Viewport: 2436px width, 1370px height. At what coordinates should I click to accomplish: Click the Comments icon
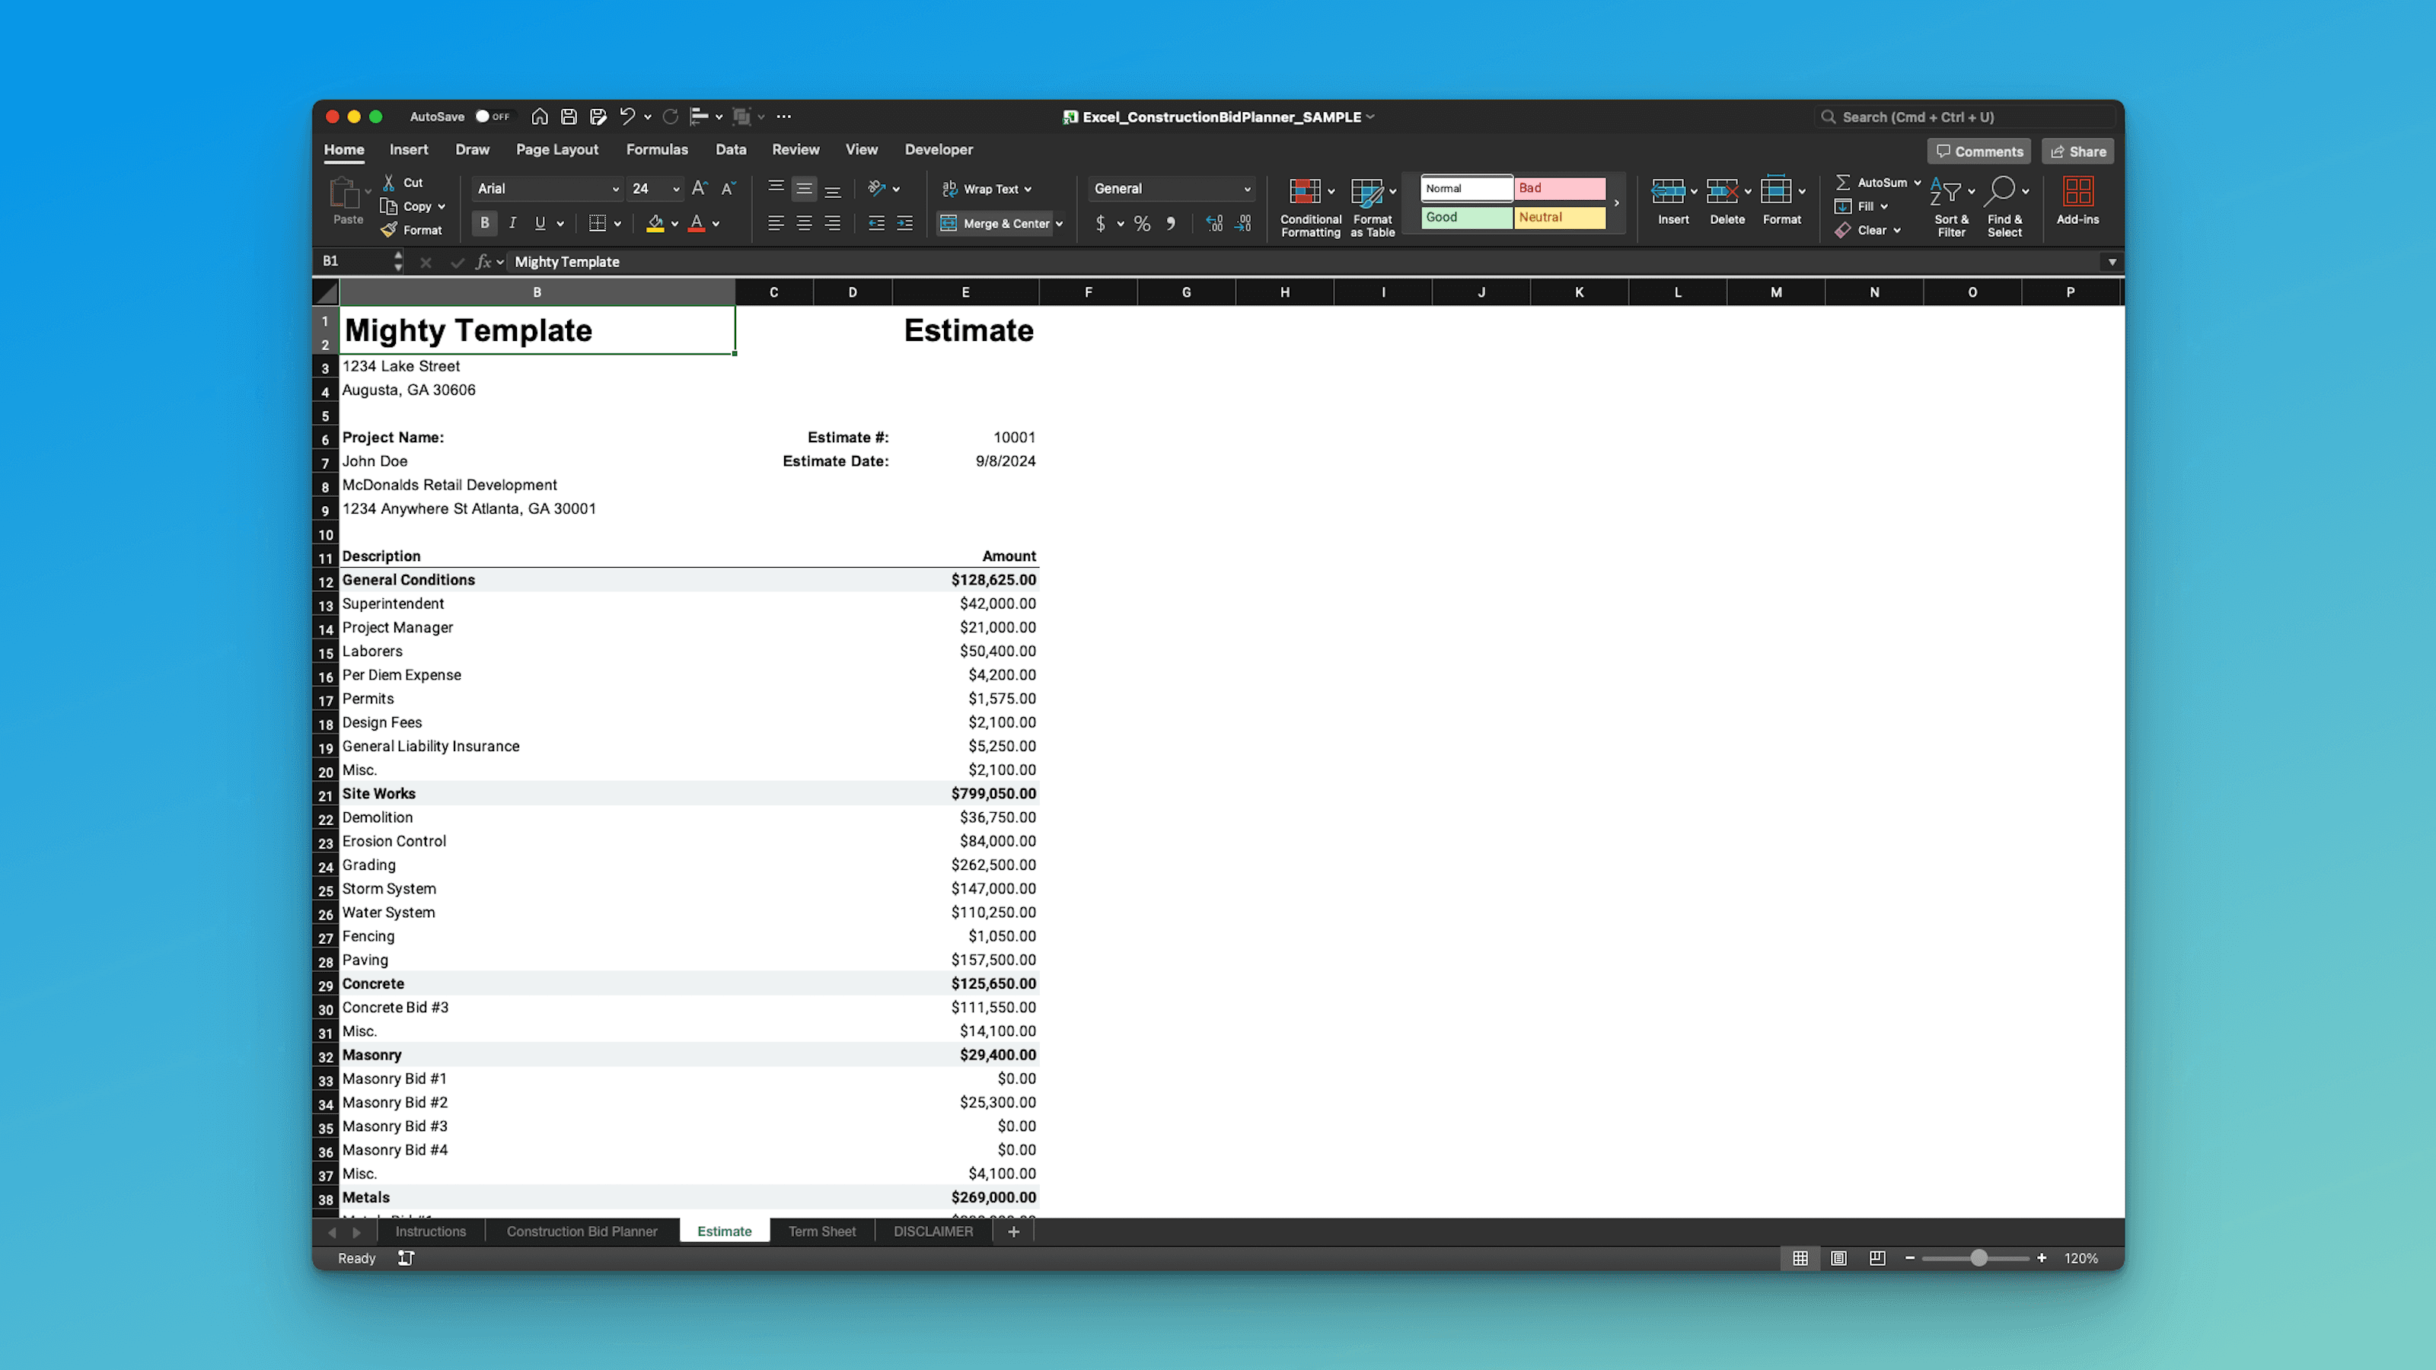pyautogui.click(x=1978, y=151)
